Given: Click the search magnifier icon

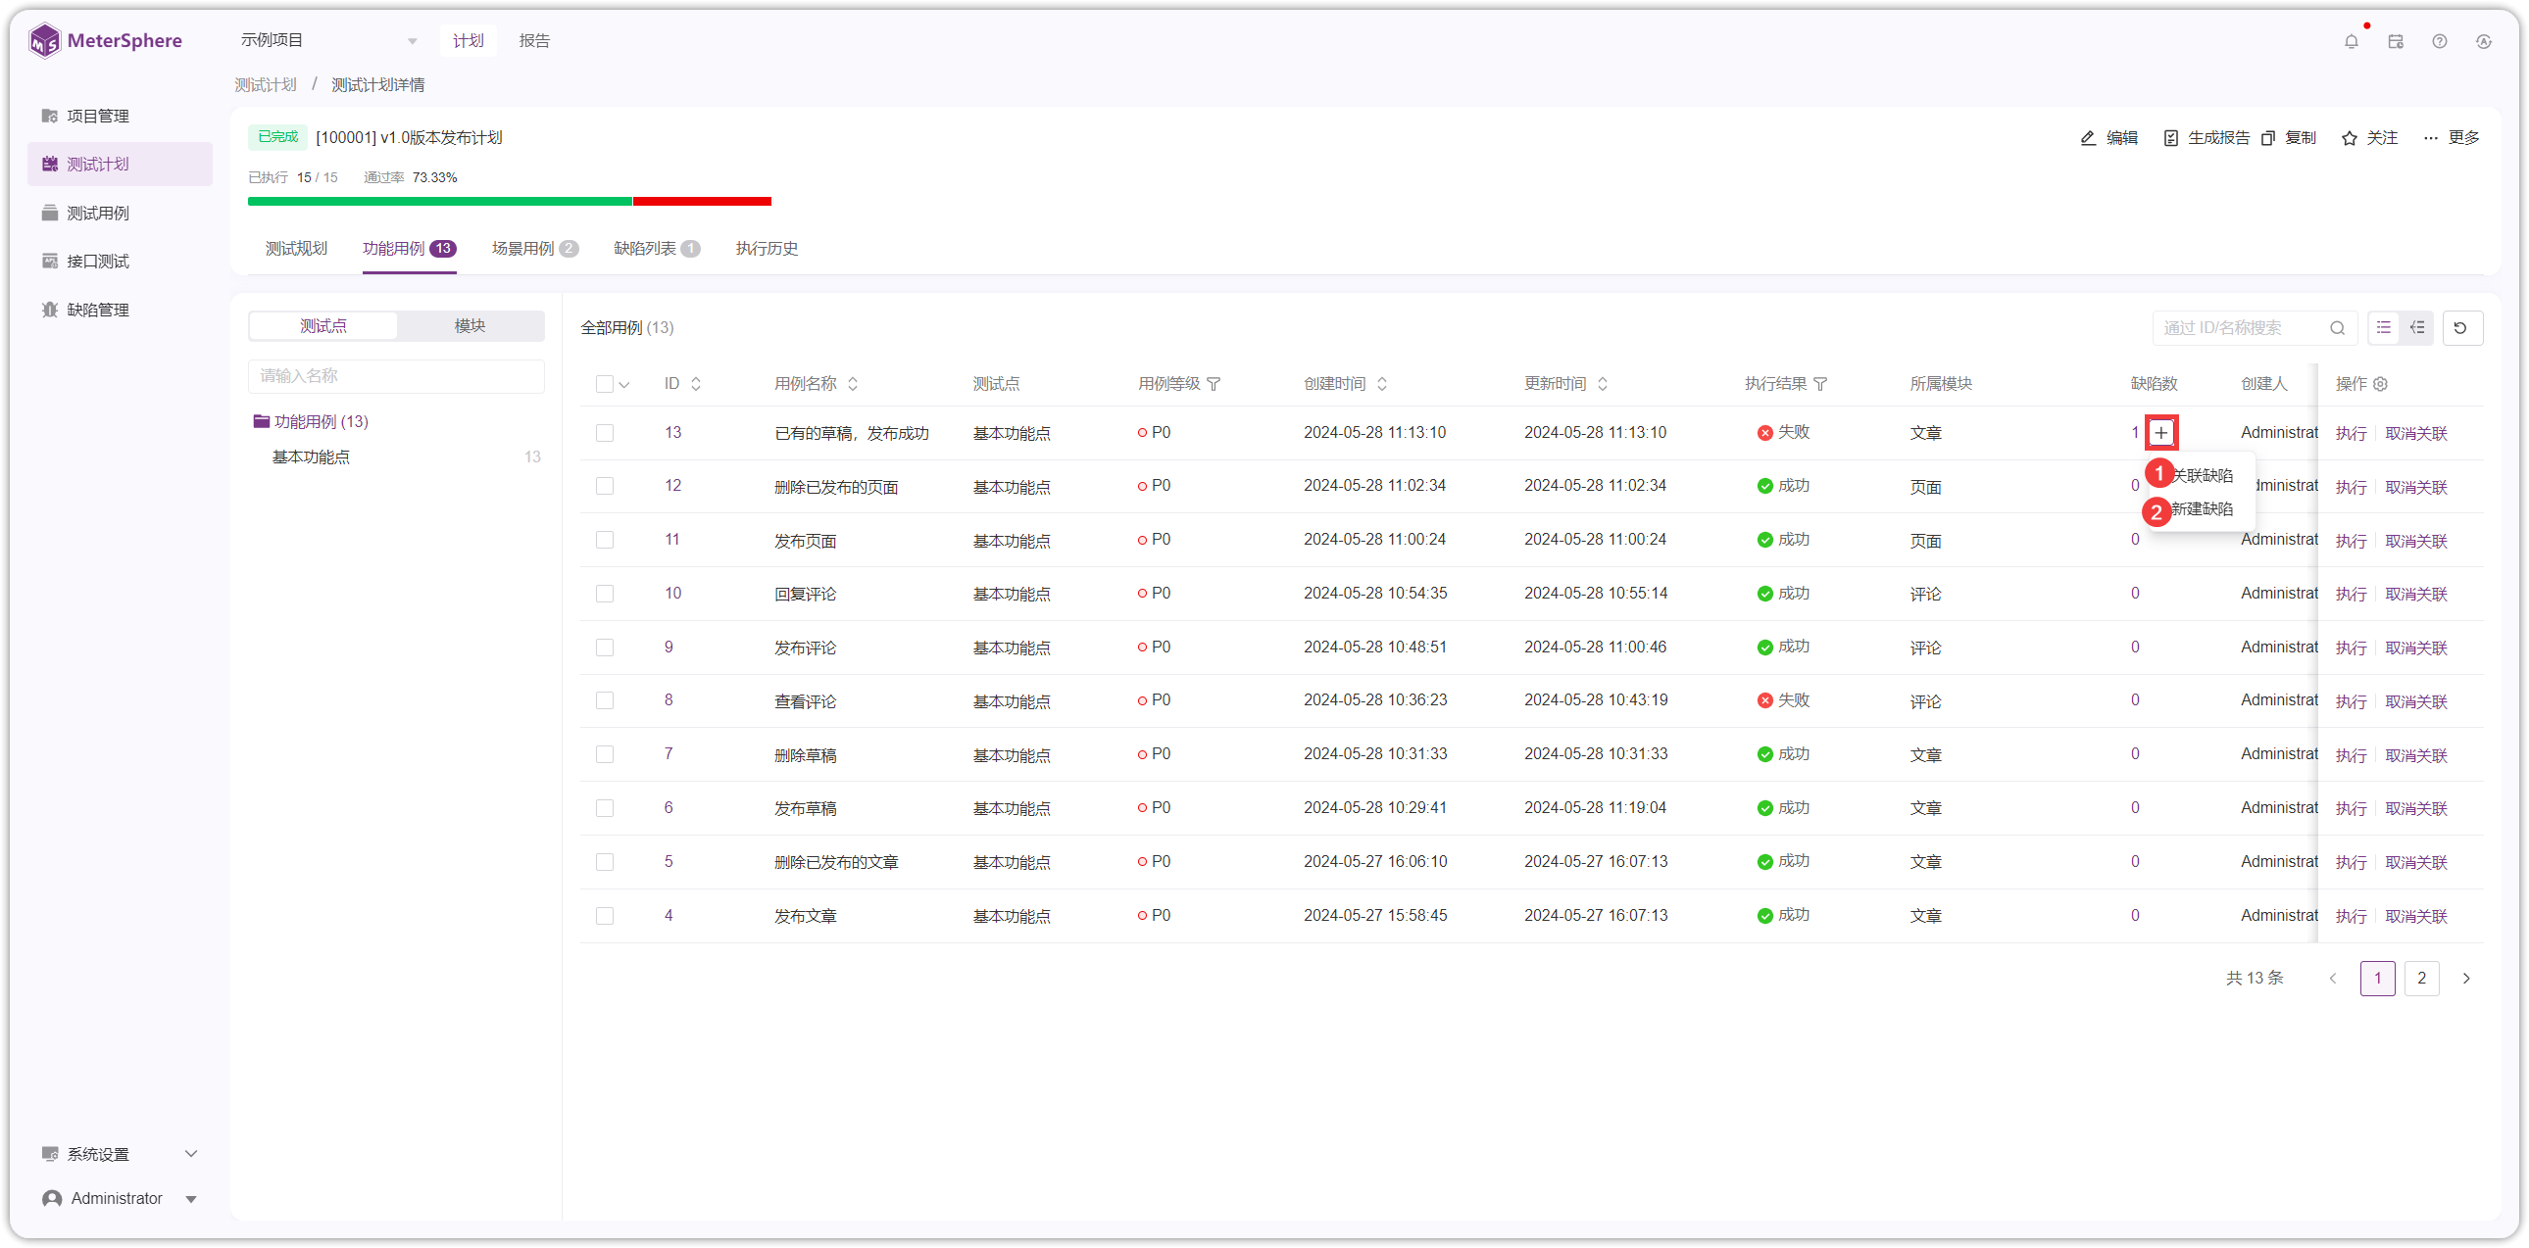Looking at the screenshot, I should 2338,328.
